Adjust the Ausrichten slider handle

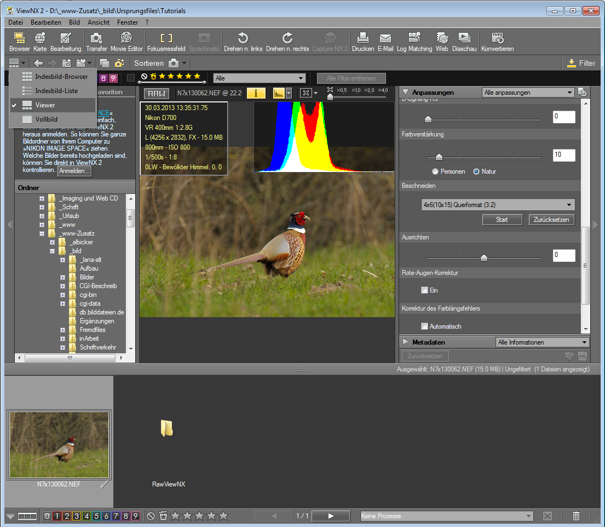pyautogui.click(x=484, y=257)
